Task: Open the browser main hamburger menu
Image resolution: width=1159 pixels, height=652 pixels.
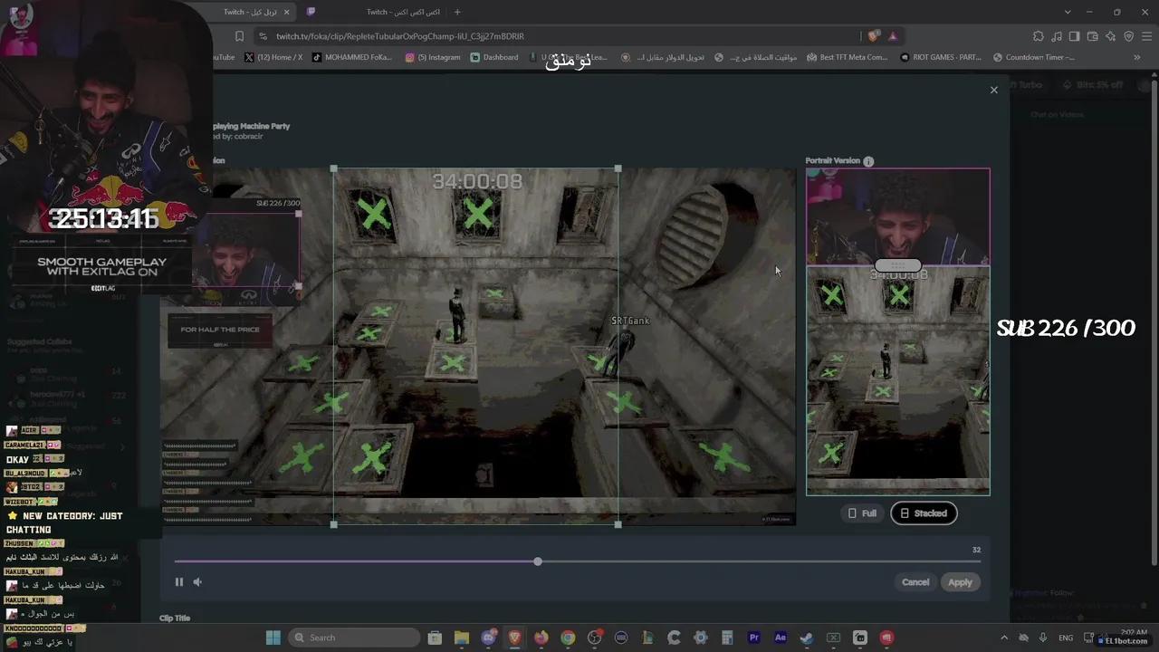Action: point(1147,36)
